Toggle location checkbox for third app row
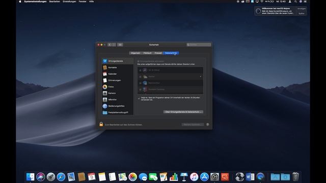 (x=141, y=83)
